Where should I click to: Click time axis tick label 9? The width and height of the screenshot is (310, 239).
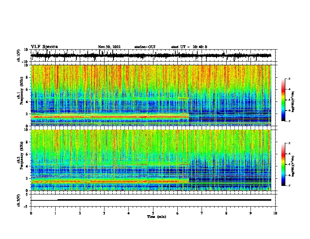pos(251,213)
